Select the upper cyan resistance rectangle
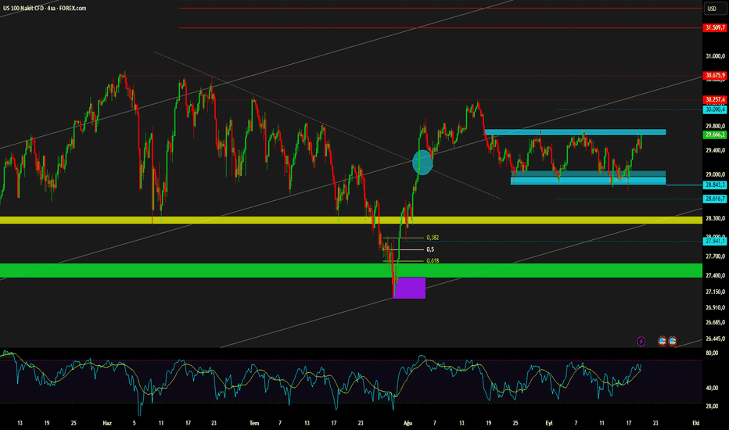Viewport: 729px width, 430px height. 575,132
